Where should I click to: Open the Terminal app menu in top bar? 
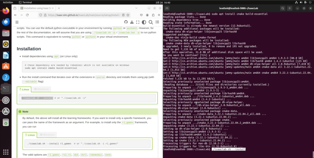pos(25,2)
